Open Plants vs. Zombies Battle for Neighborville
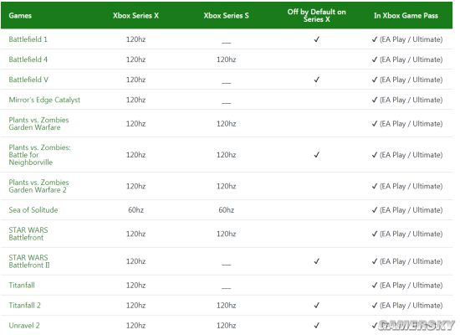 coord(39,155)
